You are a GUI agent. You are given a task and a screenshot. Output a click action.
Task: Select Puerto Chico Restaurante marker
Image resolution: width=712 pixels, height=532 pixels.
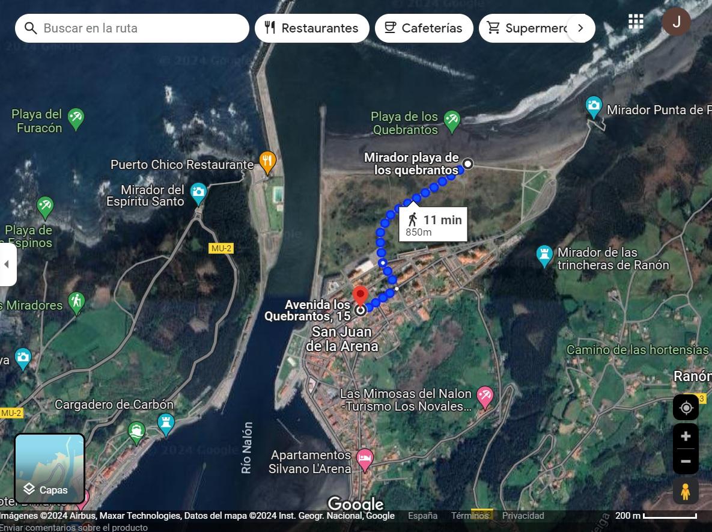pos(267,162)
